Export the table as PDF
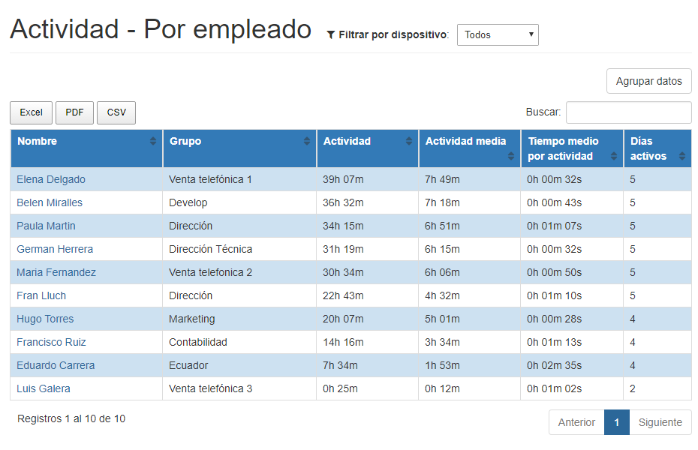The image size is (698, 450). pyautogui.click(x=74, y=112)
